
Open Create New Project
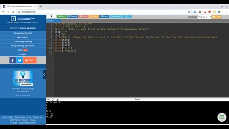tap(23, 33)
